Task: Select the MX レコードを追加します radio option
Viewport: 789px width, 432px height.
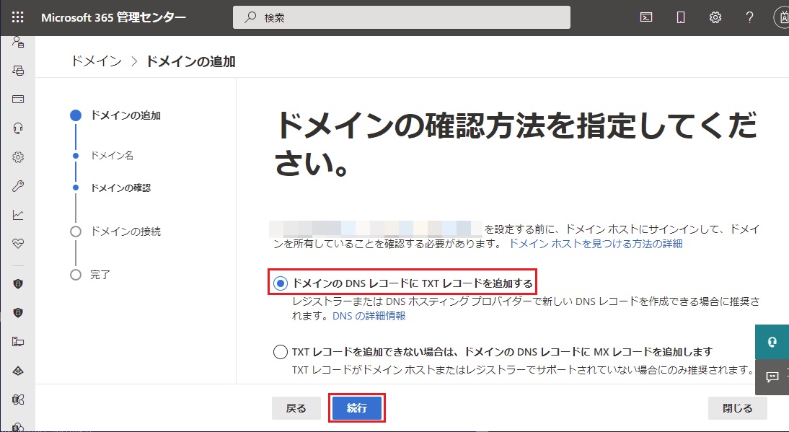Action: [x=281, y=353]
